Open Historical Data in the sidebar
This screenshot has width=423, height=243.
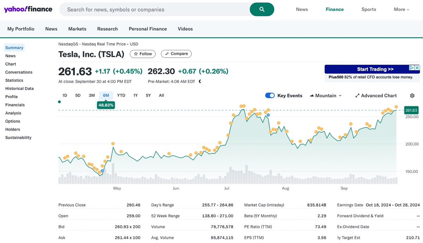[x=19, y=89]
